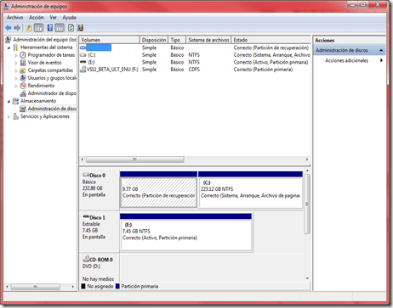This screenshot has height=308, width=393.
Task: Click the console tree horizontal scrollbar thumb
Action: (35, 287)
